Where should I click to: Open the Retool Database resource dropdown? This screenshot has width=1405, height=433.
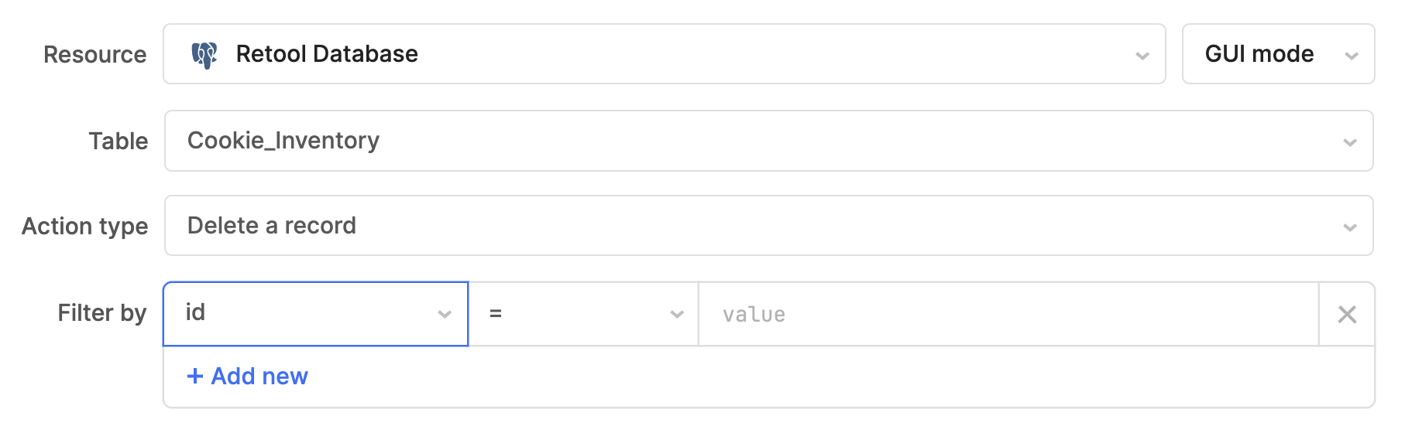click(664, 54)
